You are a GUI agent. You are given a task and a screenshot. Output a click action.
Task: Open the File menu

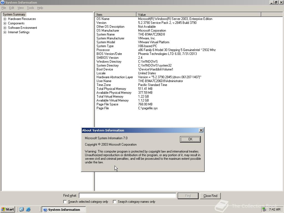coord(4,8)
